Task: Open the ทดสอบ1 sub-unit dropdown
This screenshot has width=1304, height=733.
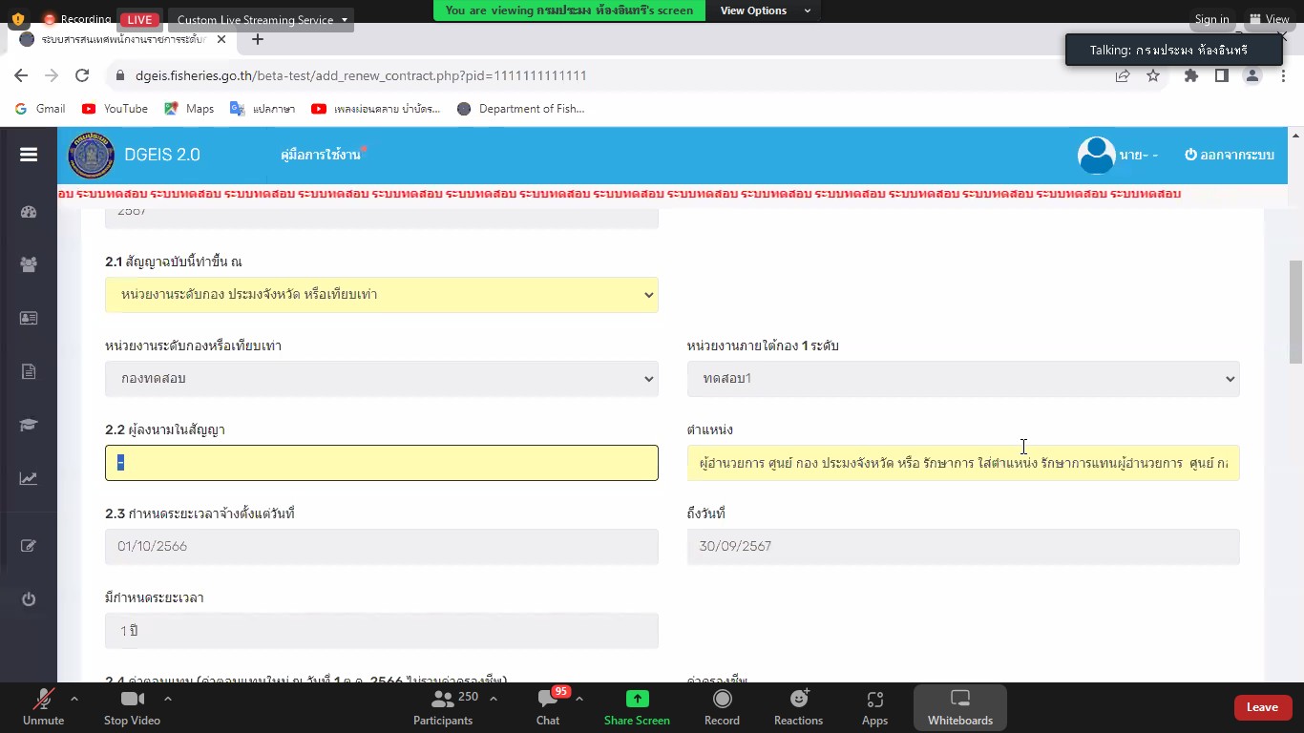Action: (962, 379)
